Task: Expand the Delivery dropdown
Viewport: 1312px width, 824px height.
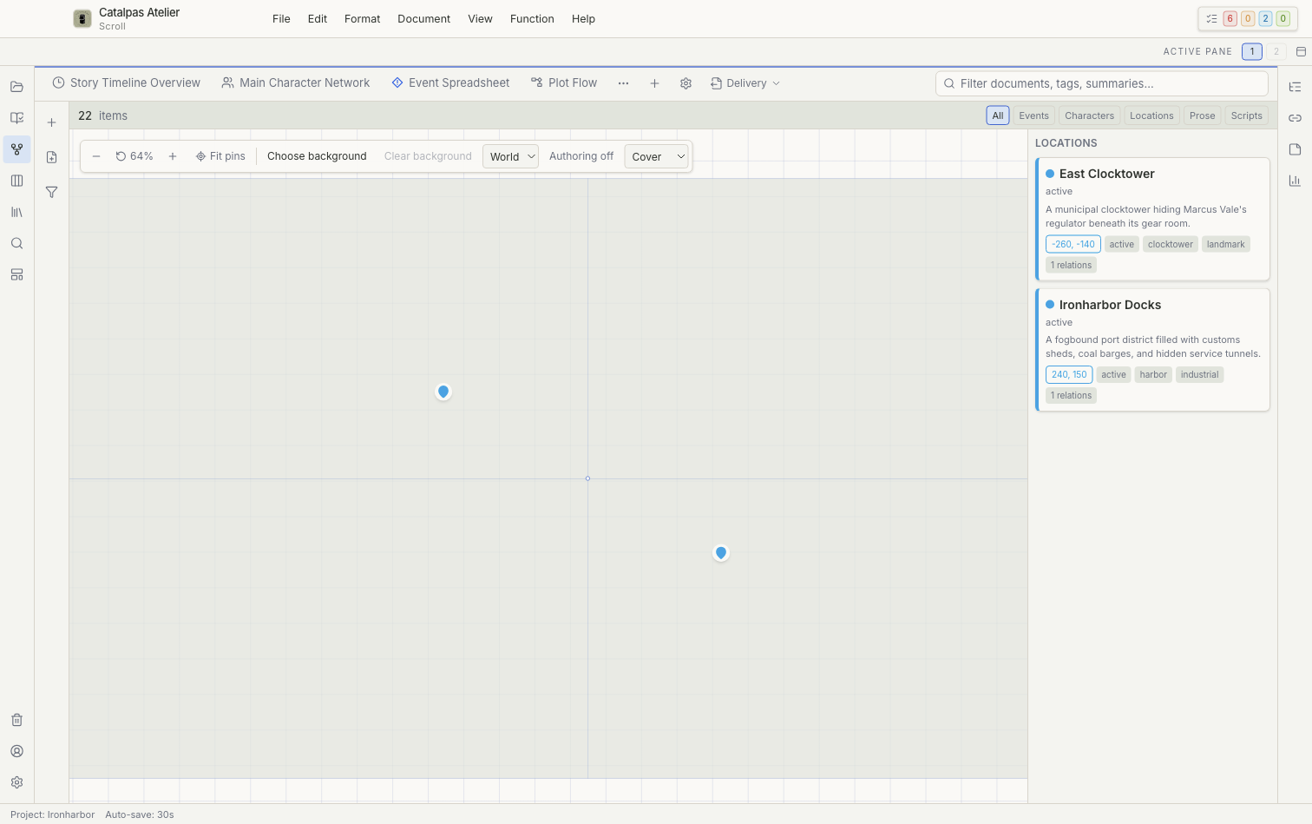Action: pyautogui.click(x=745, y=83)
